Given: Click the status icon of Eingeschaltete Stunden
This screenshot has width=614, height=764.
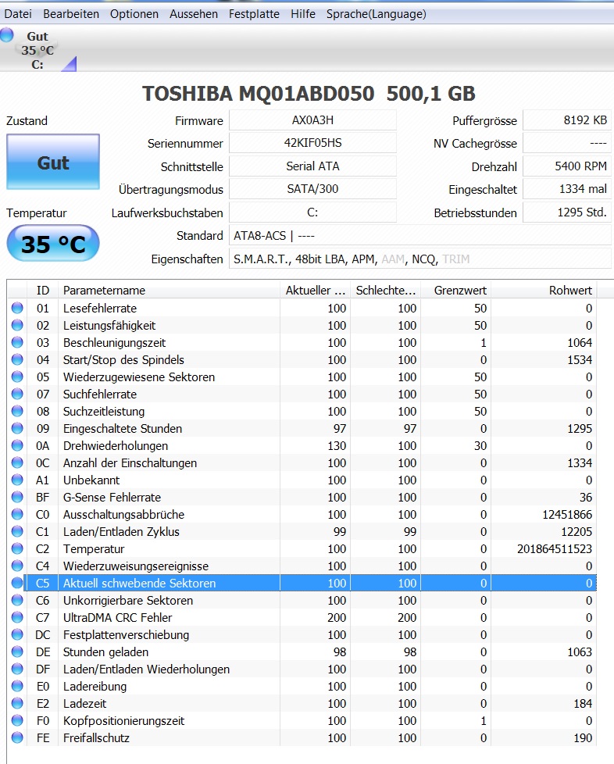Looking at the screenshot, I should click(x=17, y=428).
